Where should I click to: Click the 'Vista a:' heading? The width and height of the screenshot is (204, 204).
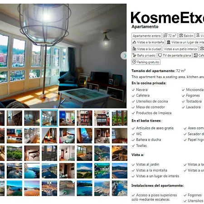[x=137, y=155]
